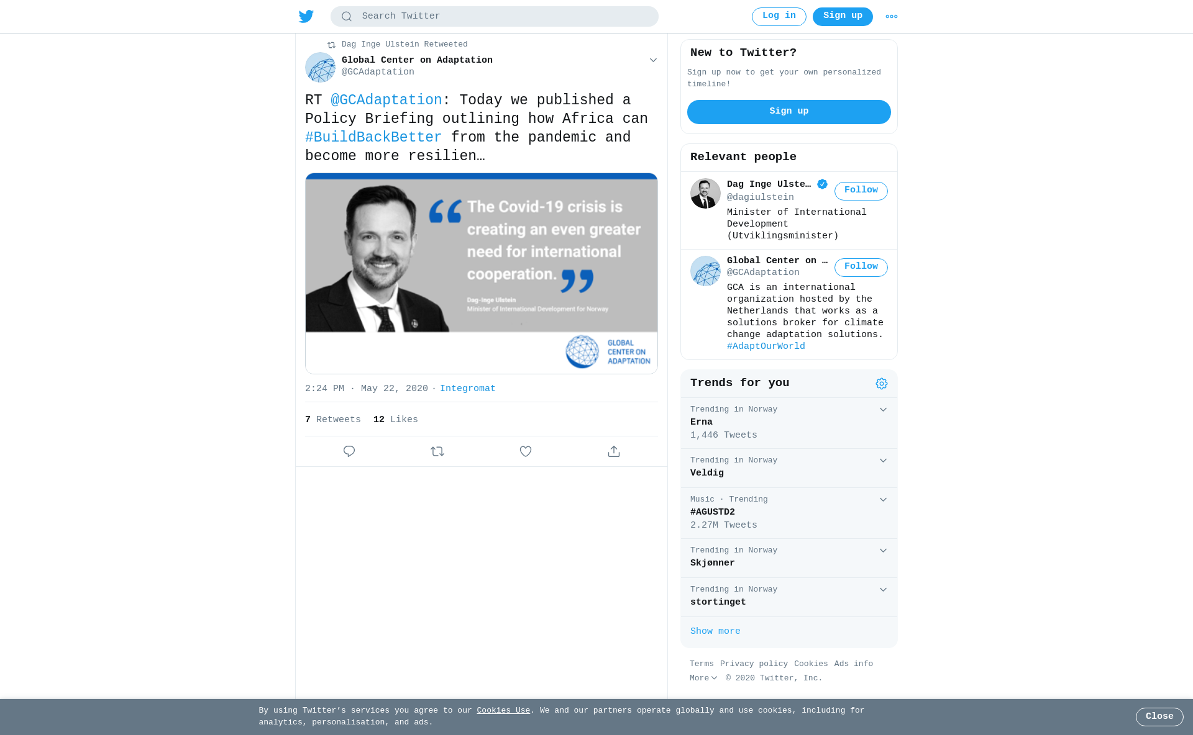Open the Covid-19 quote image
The image size is (1193, 735).
(x=482, y=273)
